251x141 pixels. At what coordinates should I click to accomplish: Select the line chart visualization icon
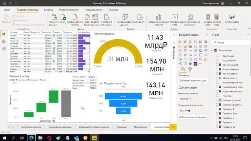[x=180, y=46]
